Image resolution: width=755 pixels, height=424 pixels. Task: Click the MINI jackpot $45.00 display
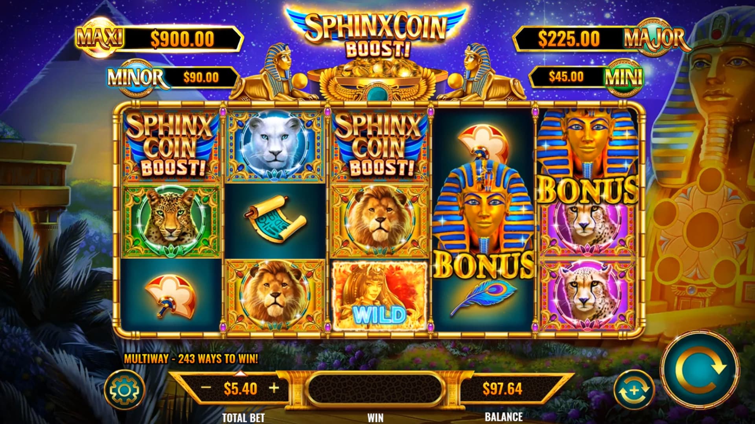click(x=586, y=77)
